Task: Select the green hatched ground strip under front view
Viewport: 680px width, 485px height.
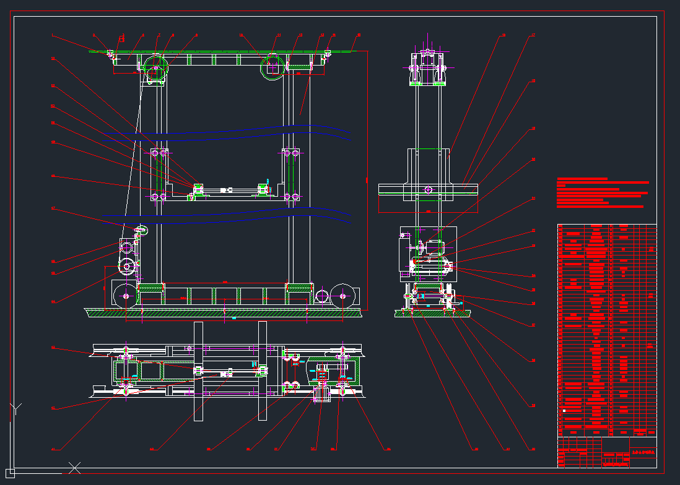Action: (223, 314)
